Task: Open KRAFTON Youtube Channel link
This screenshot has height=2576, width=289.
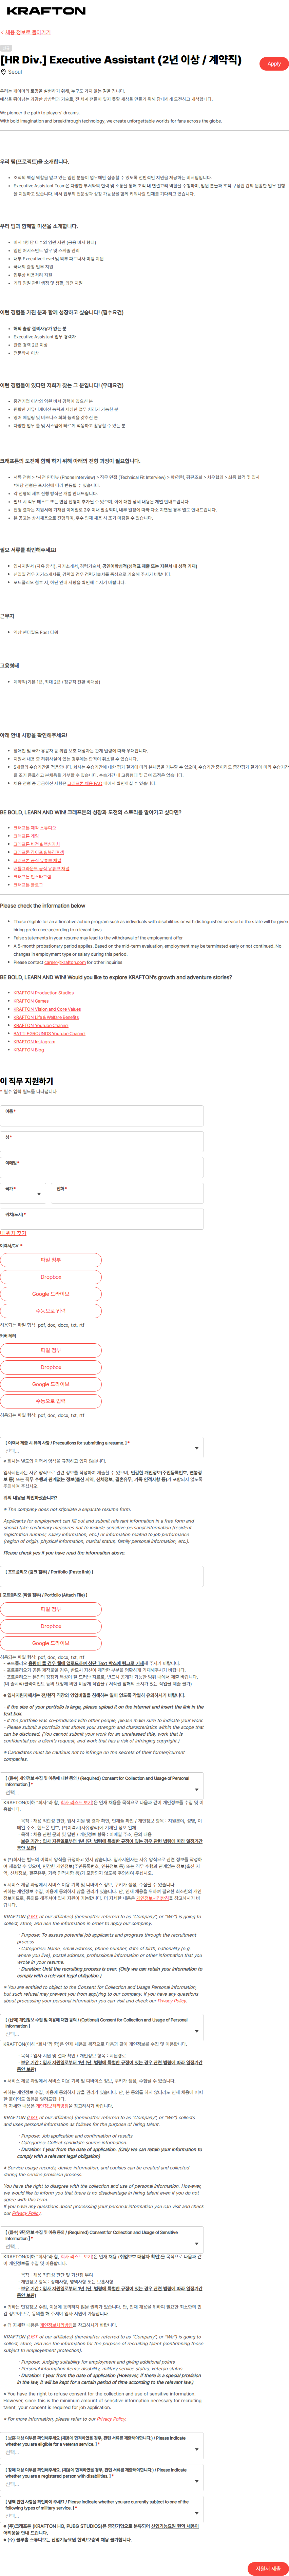Action: [41, 1025]
